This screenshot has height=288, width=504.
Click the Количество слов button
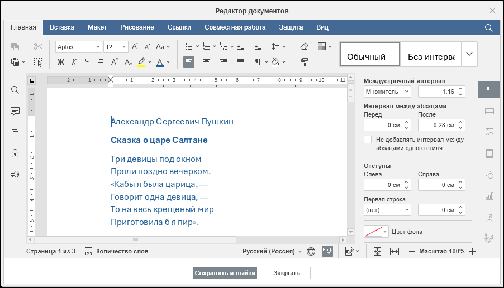(116, 251)
